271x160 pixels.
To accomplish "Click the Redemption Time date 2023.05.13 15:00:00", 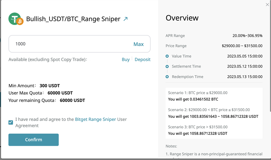I will [x=245, y=77].
